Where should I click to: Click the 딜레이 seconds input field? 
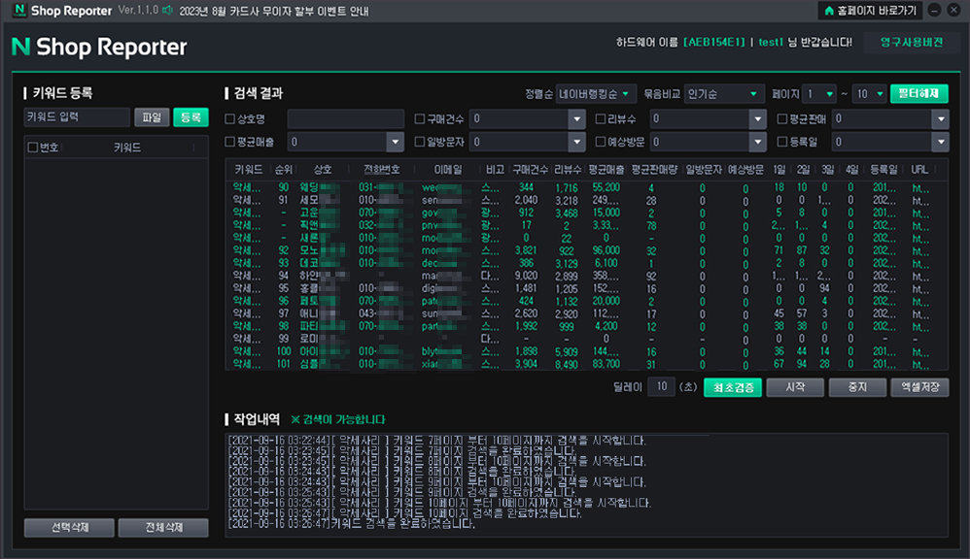(x=661, y=387)
